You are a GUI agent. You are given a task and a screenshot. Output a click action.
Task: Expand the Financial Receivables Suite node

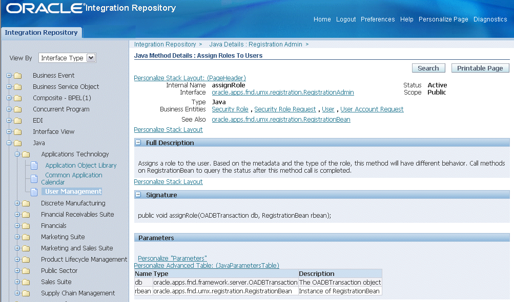(x=17, y=215)
